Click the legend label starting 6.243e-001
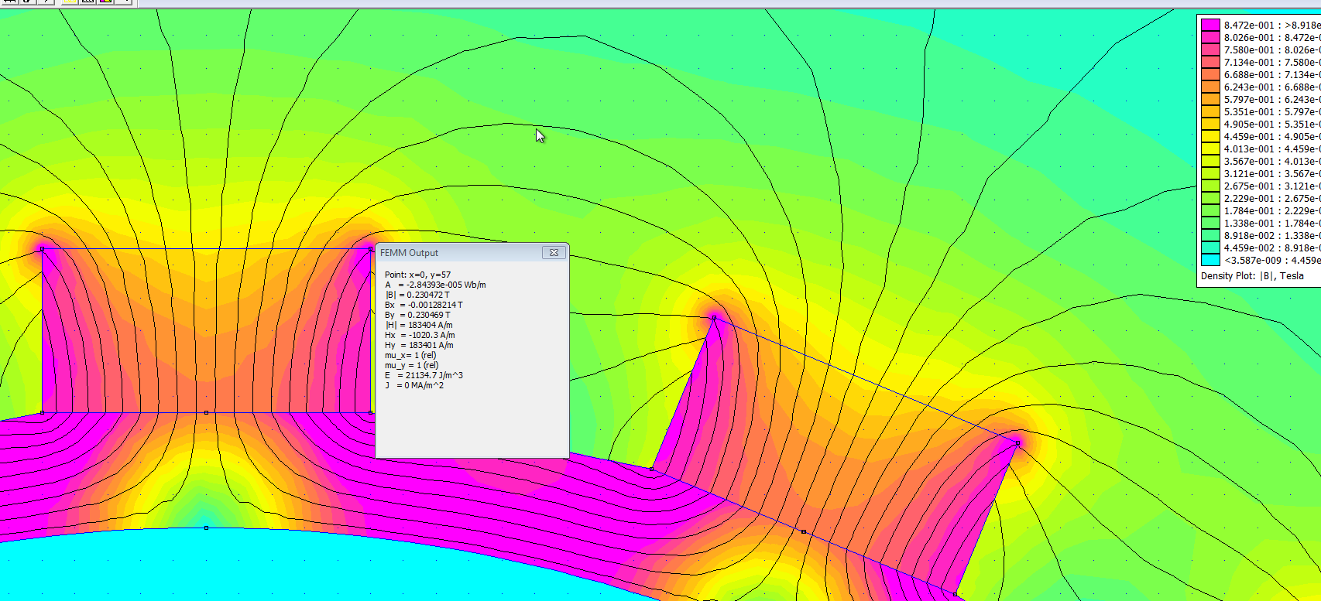This screenshot has height=601, width=1321. tap(1272, 87)
